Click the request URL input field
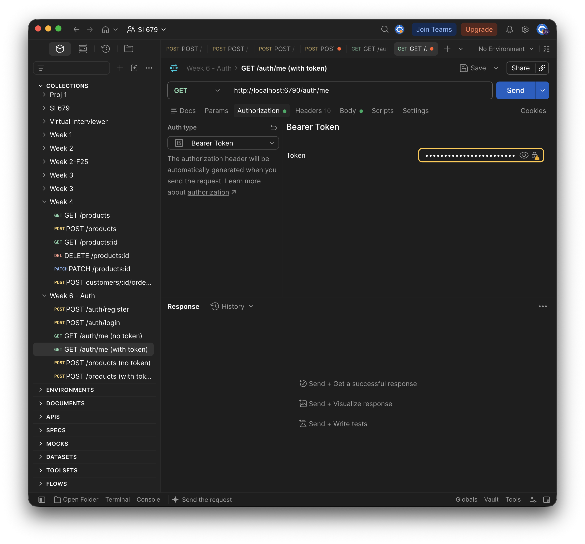This screenshot has width=585, height=544. click(361, 91)
